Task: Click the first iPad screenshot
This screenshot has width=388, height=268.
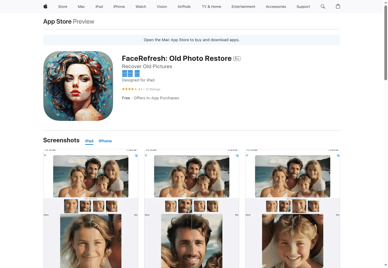Action: coord(91,209)
